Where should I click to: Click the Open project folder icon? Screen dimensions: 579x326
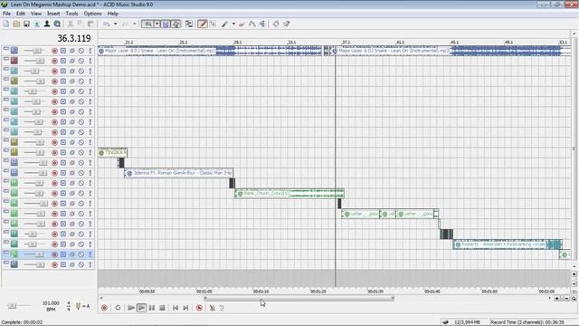point(16,24)
